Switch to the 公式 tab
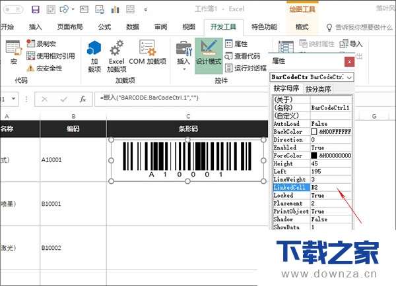The image size is (396, 286). [104, 27]
